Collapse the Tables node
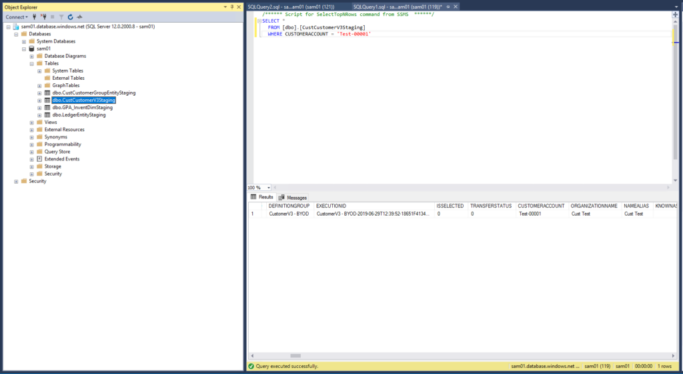This screenshot has width=683, height=374. [32, 64]
